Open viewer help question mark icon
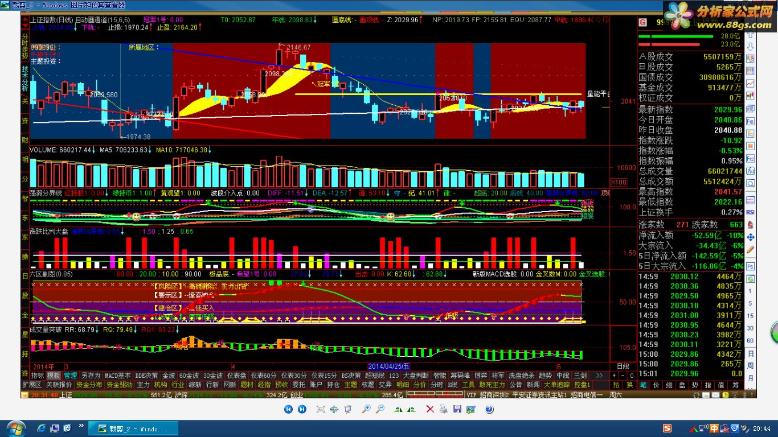Viewport: 778px width, 437px height. pos(489,409)
